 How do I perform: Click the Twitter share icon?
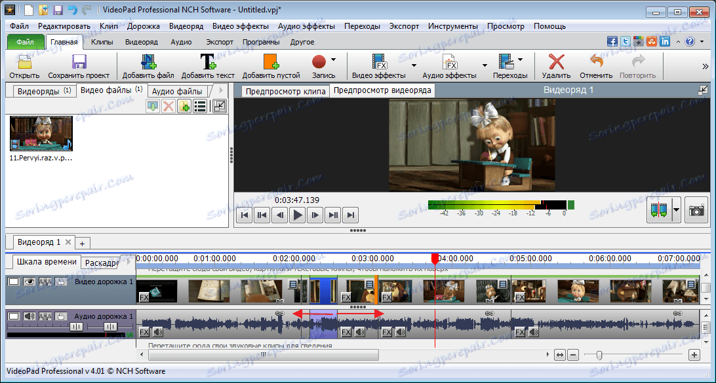626,41
